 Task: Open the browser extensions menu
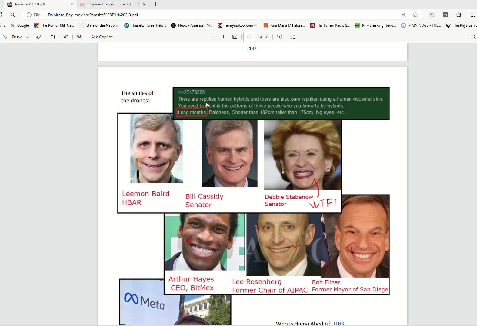459,15
